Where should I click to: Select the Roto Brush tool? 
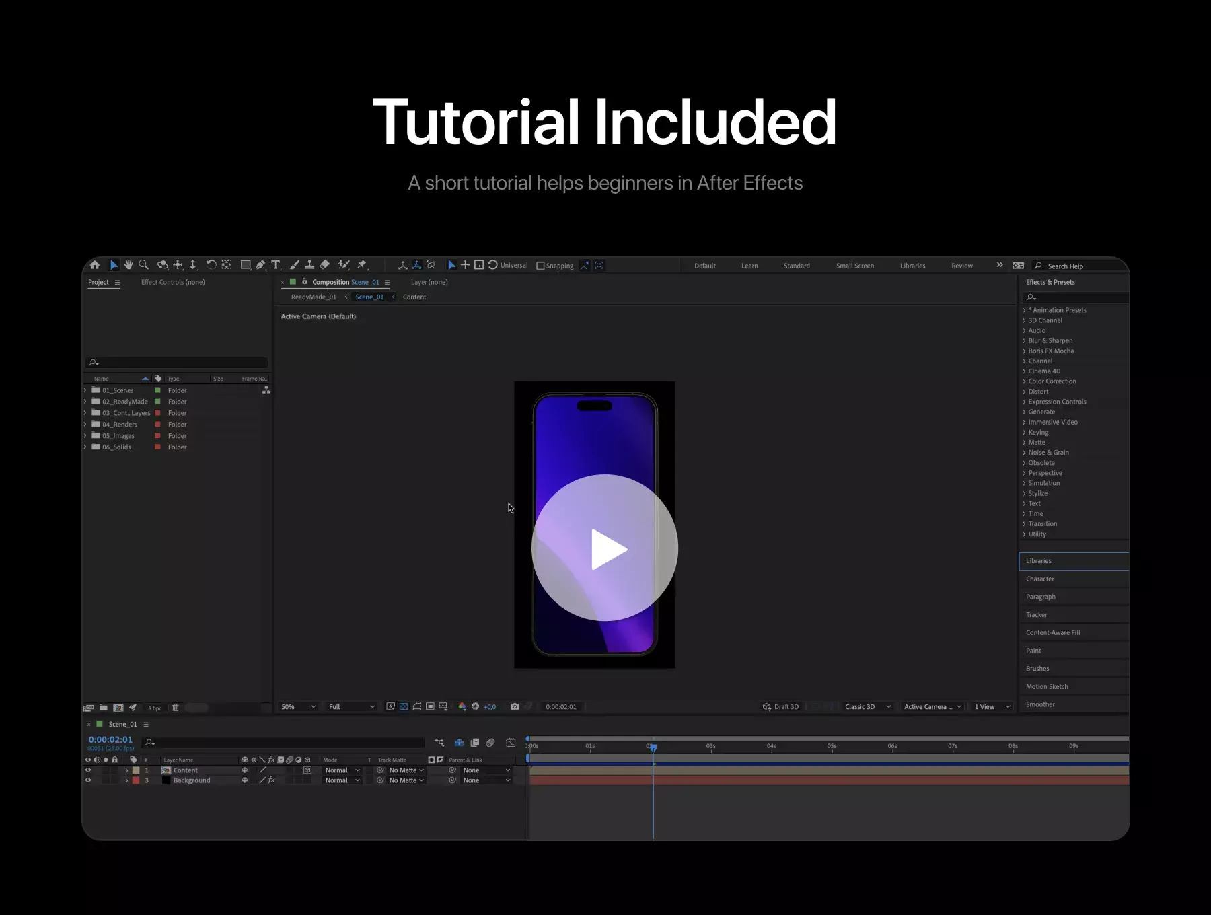[344, 265]
